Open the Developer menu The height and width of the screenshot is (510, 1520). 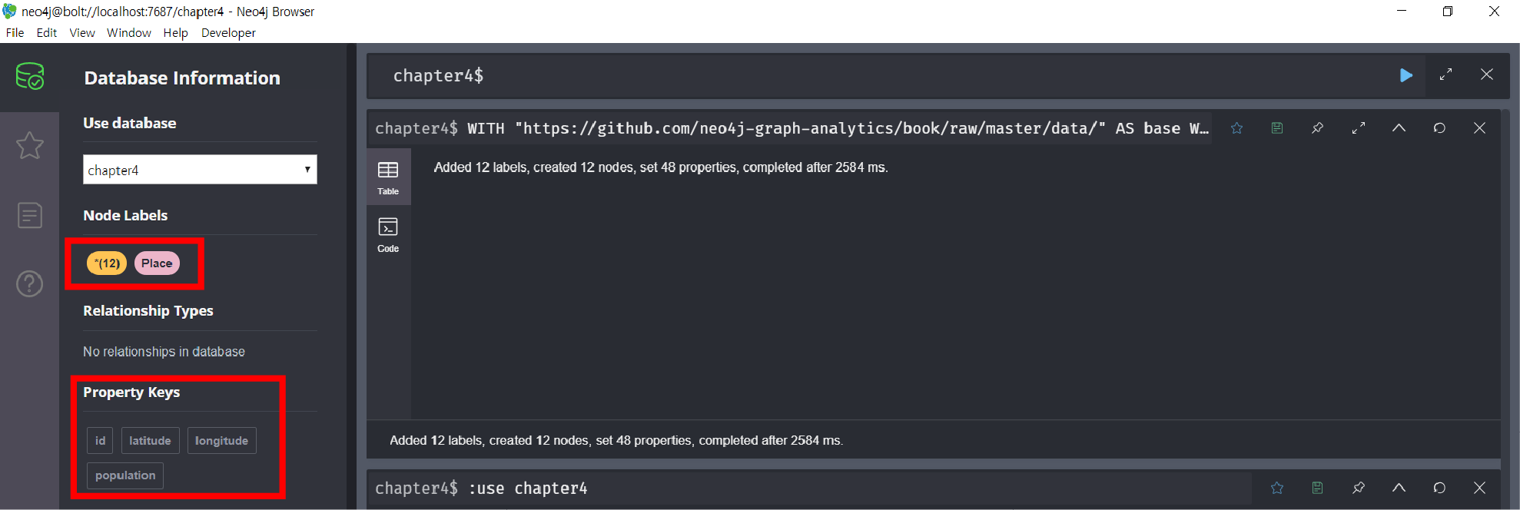tap(228, 33)
